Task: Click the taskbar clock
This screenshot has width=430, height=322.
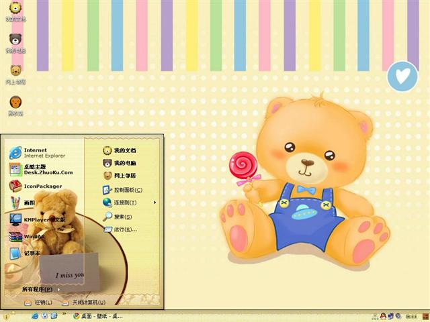Action: point(411,317)
